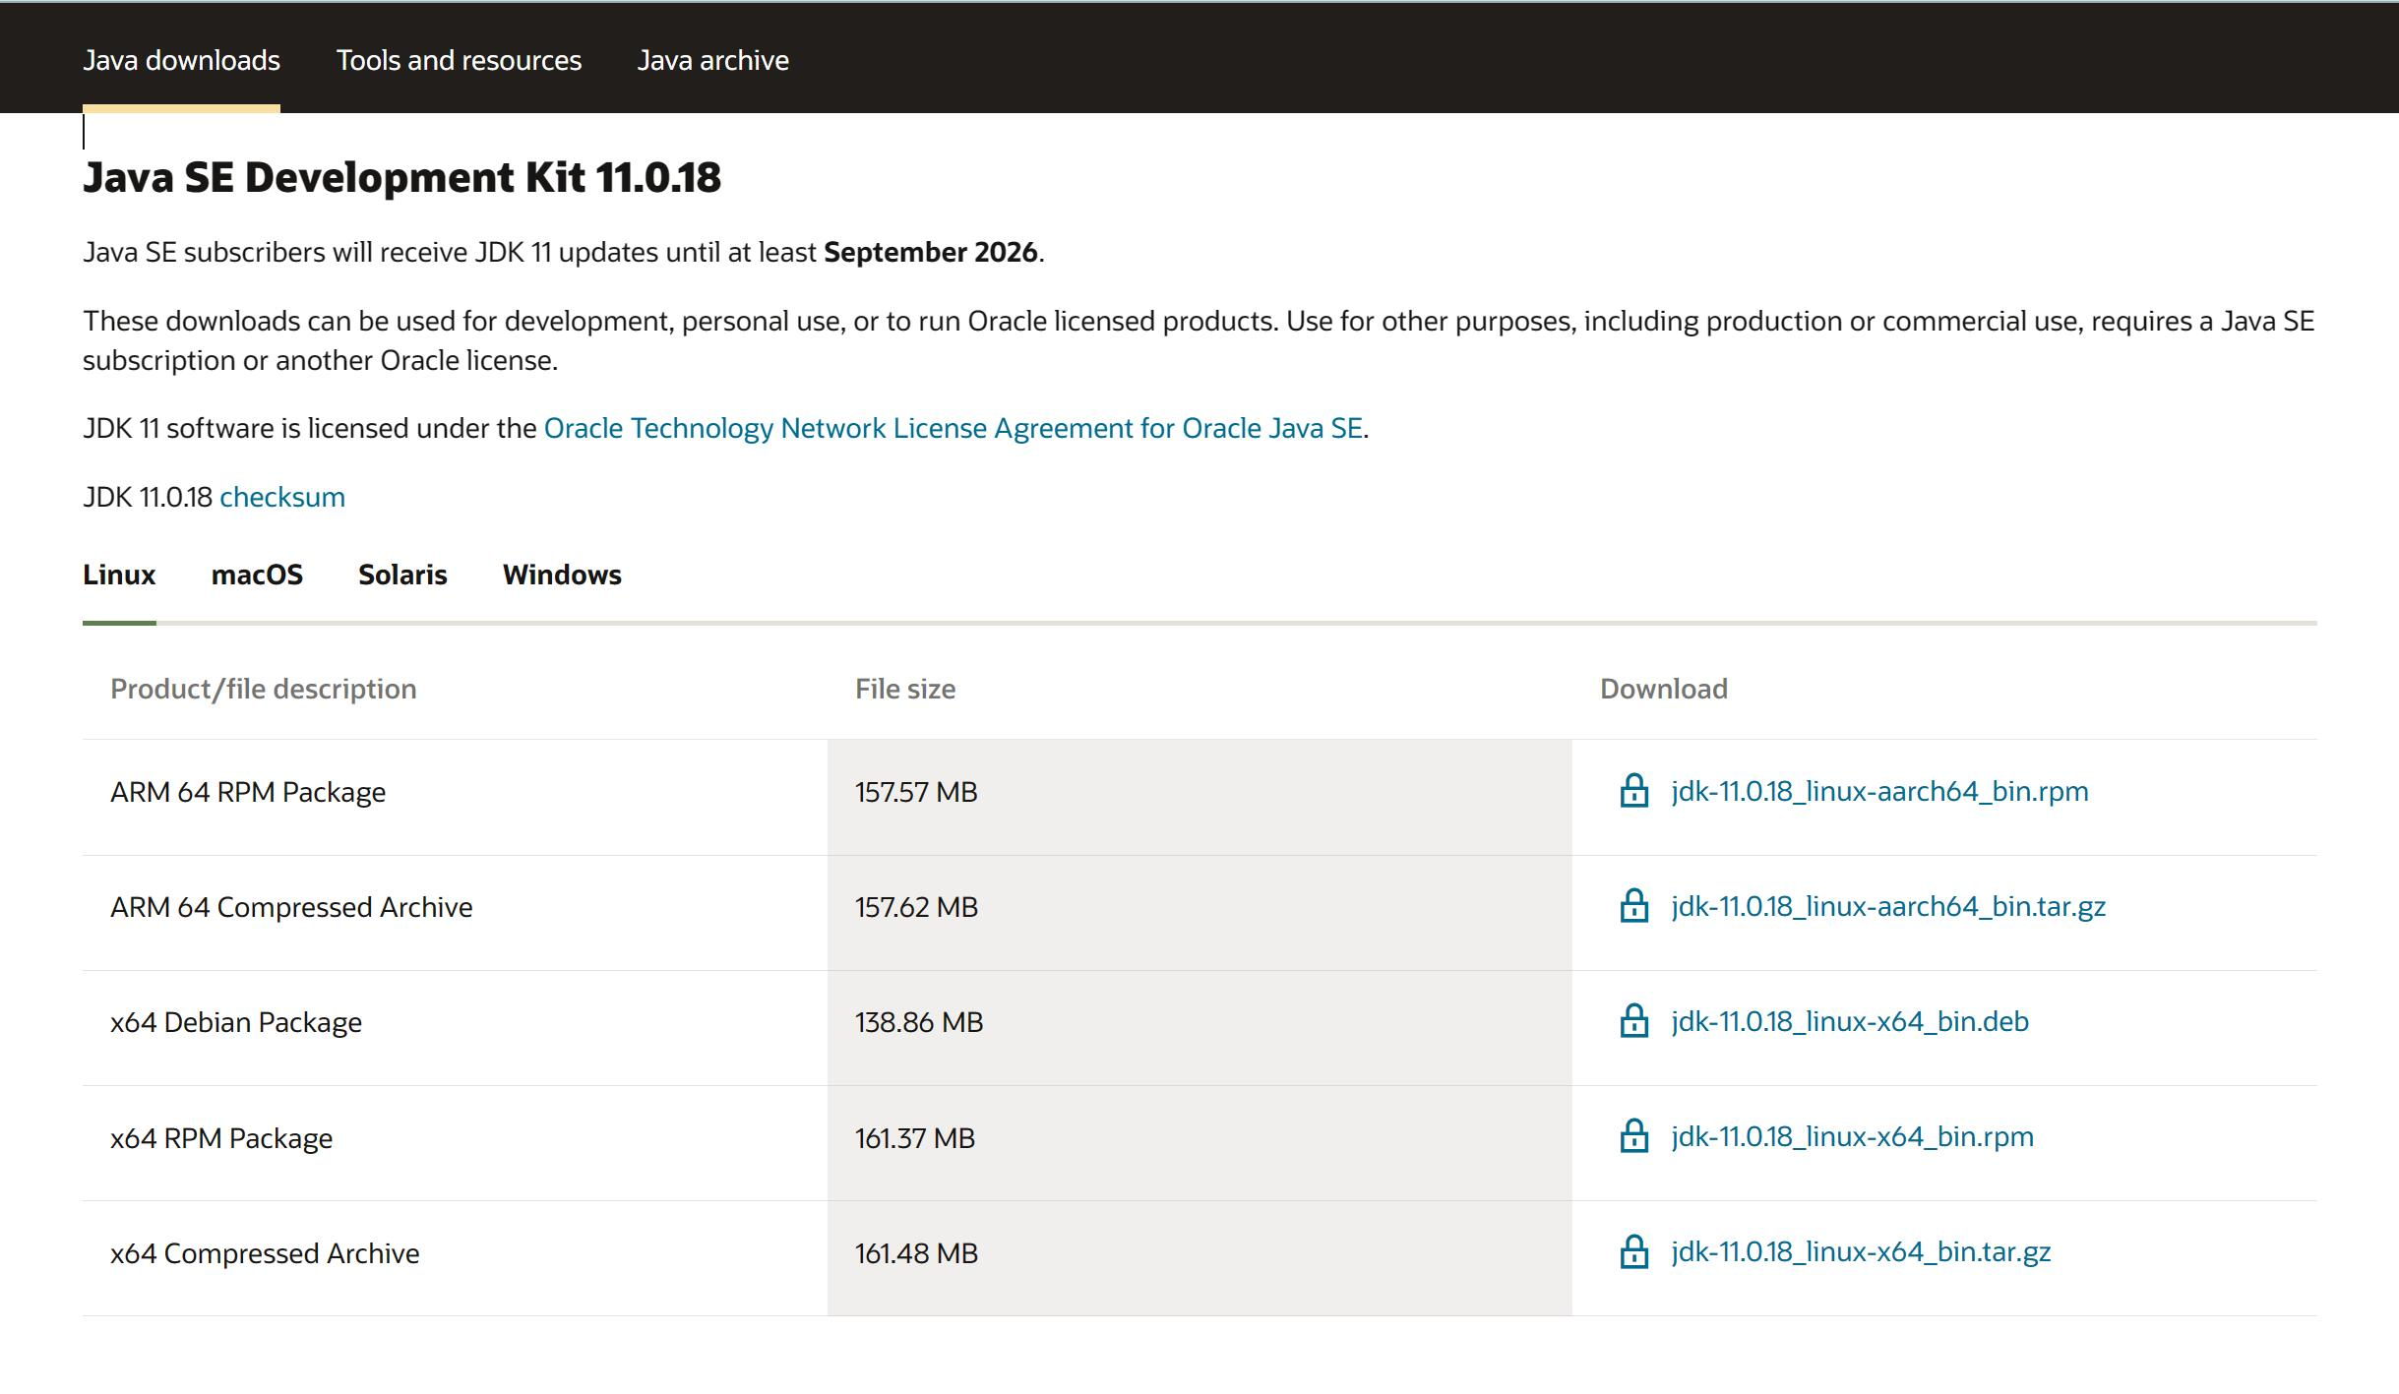Download jdk-11.0.18_linux-aarch64_bin.tar.gz

point(1888,906)
